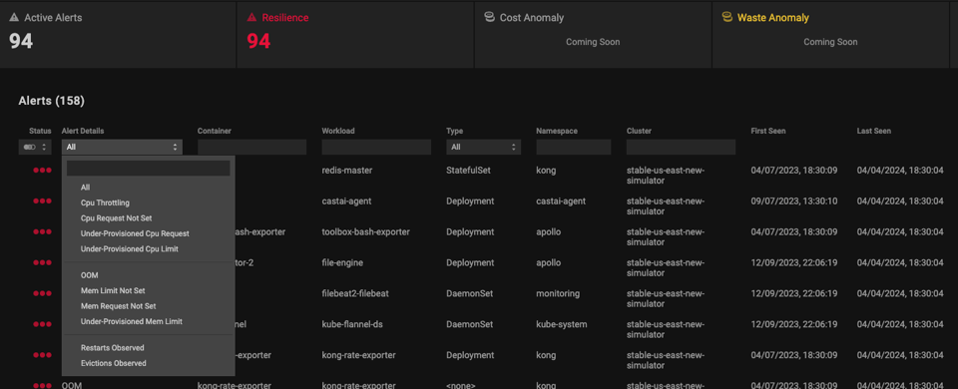Screen dimensions: 958x389
Task: Click the Workload filter input
Action: (376, 148)
